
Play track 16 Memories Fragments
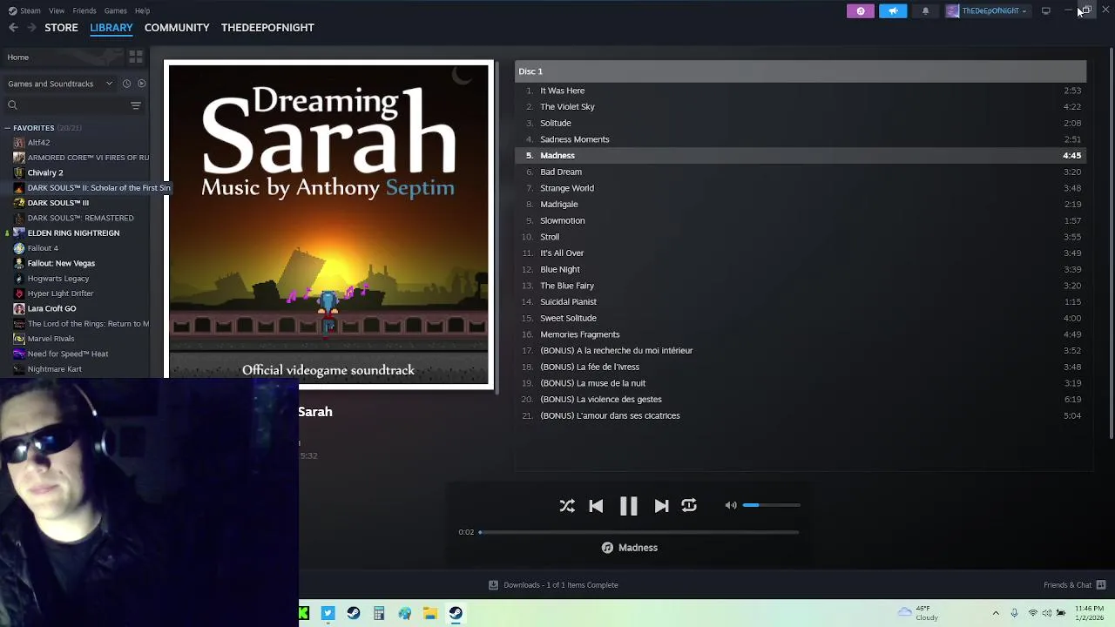point(801,334)
